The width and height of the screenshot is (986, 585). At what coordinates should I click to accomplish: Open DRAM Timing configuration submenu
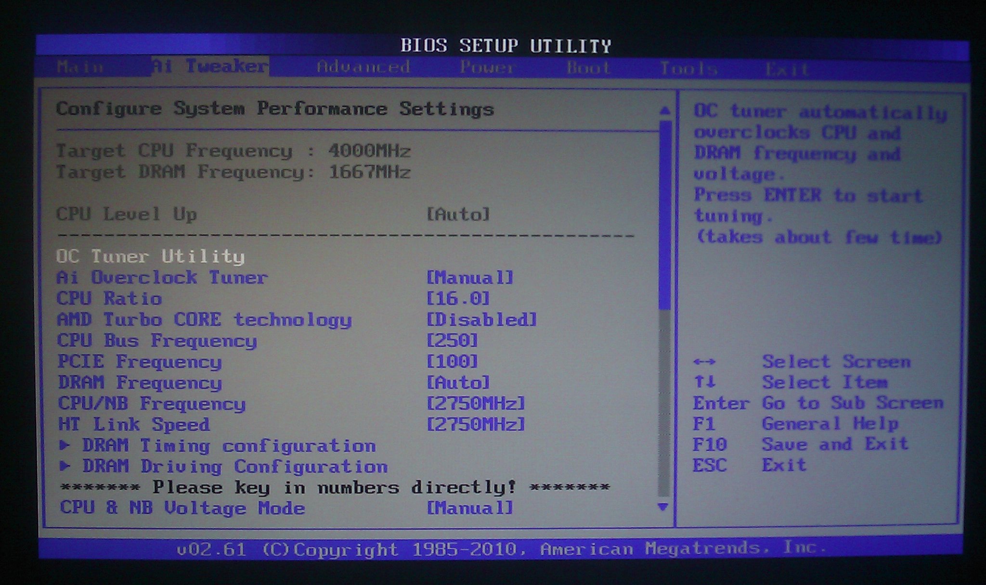[x=228, y=445]
